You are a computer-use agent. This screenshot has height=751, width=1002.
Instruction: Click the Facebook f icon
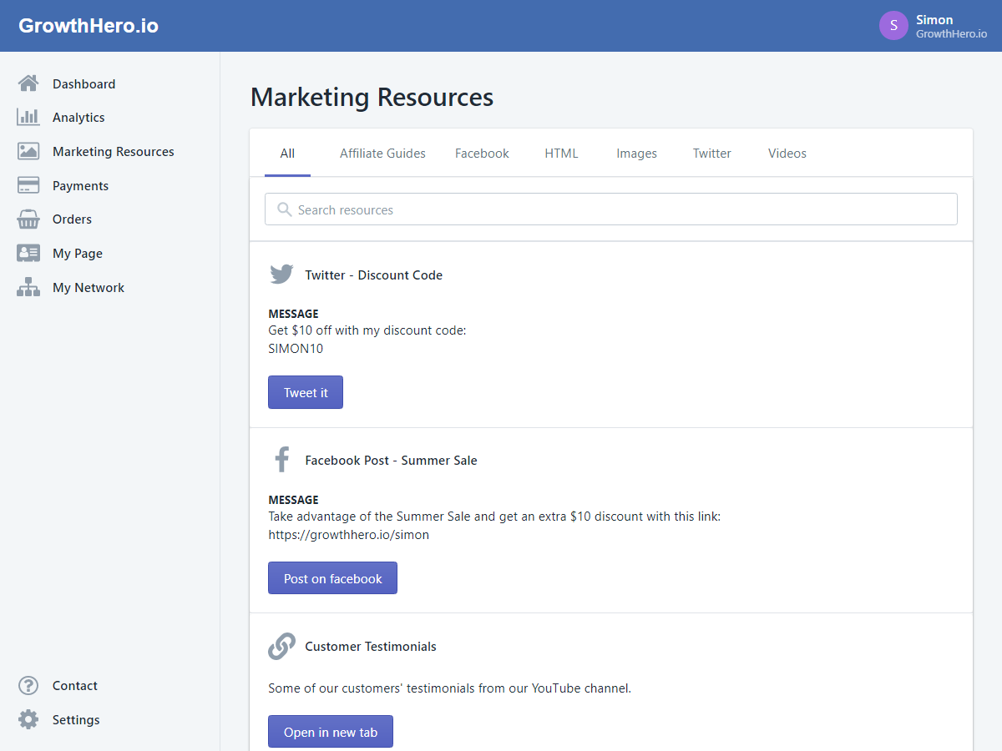(x=281, y=460)
